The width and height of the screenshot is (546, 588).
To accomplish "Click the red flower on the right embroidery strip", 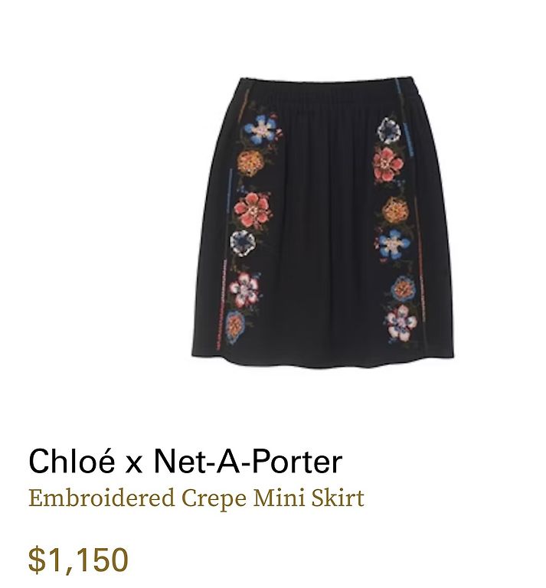I will click(388, 165).
